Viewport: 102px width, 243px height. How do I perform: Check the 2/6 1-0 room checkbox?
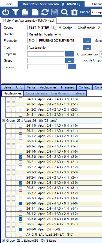click(x=20, y=126)
